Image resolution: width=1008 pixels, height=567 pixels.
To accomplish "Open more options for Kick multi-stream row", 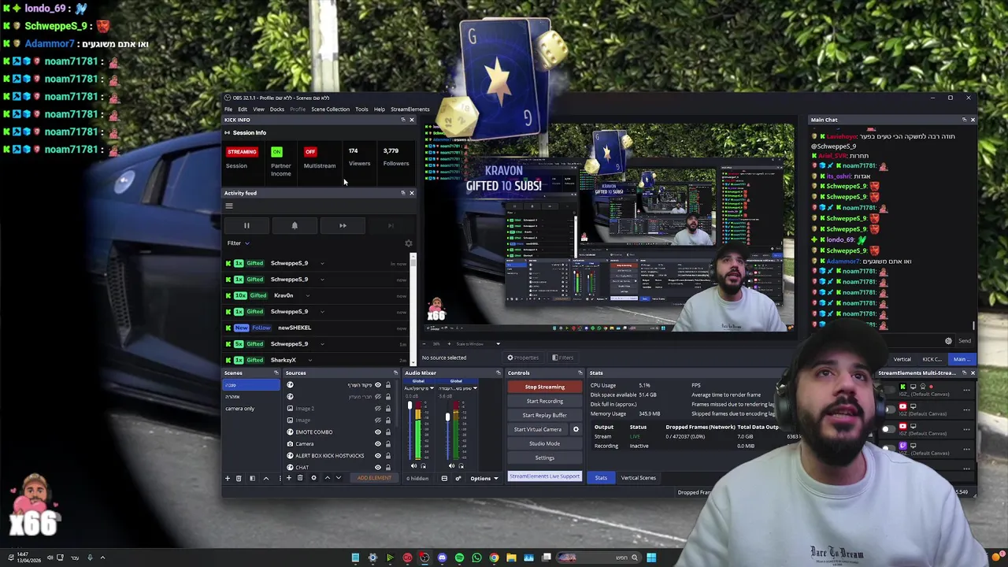I will coord(966,391).
